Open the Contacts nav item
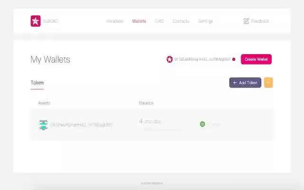 tap(181, 21)
